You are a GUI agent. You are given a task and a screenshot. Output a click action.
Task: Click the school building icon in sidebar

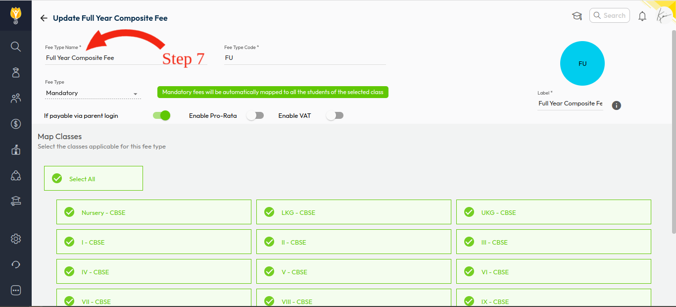(16, 150)
